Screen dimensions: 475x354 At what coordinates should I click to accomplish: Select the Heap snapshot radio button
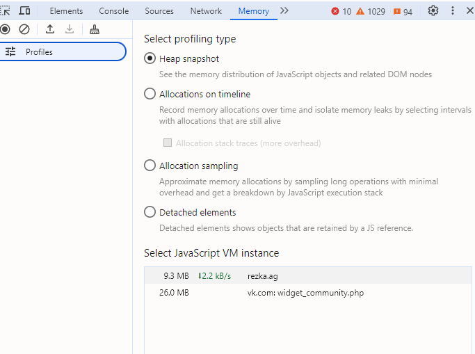pyautogui.click(x=150, y=58)
